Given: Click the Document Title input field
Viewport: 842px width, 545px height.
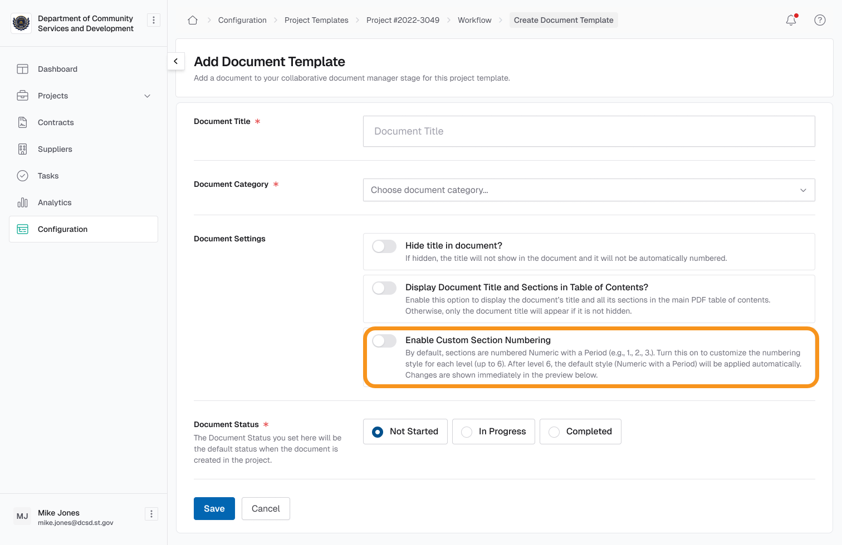Looking at the screenshot, I should click(x=589, y=131).
